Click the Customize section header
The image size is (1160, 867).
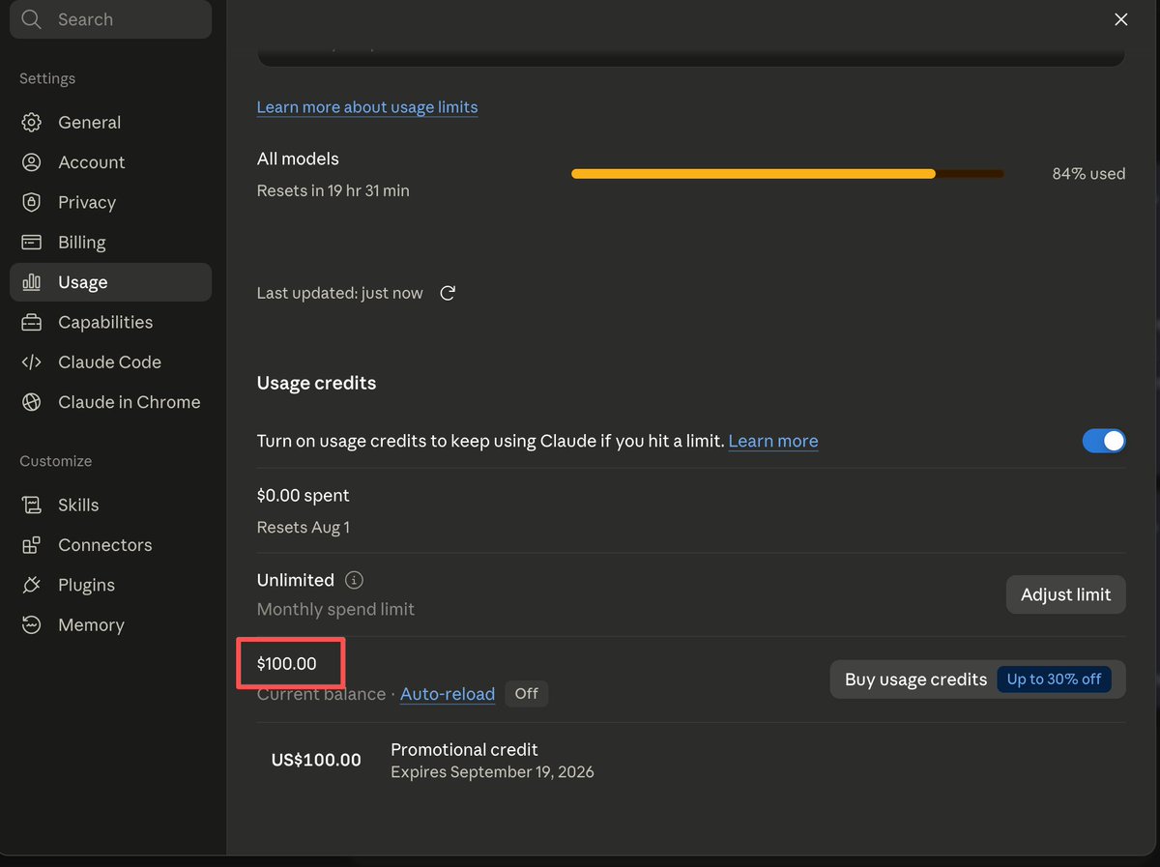tap(56, 462)
